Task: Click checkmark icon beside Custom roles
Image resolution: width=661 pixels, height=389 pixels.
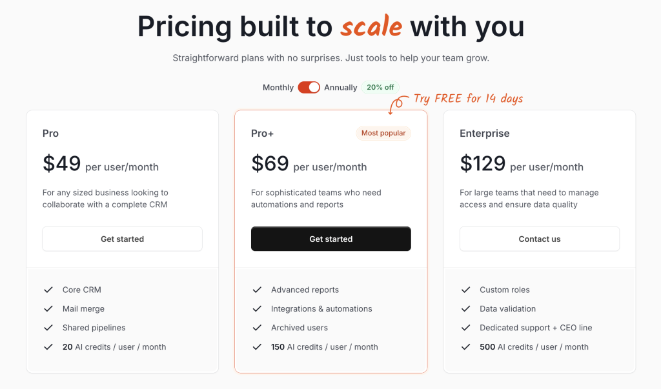Action: coord(465,290)
